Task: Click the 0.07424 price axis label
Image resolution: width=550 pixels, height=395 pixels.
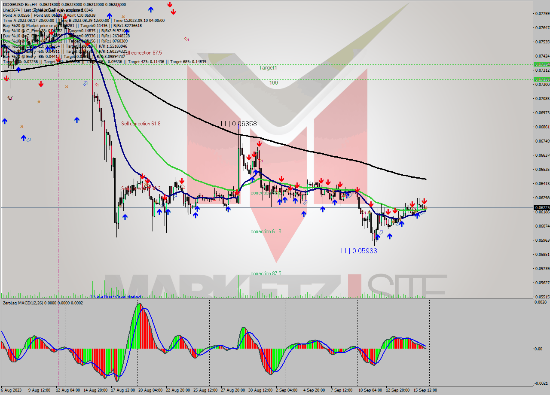Action: coord(542,56)
